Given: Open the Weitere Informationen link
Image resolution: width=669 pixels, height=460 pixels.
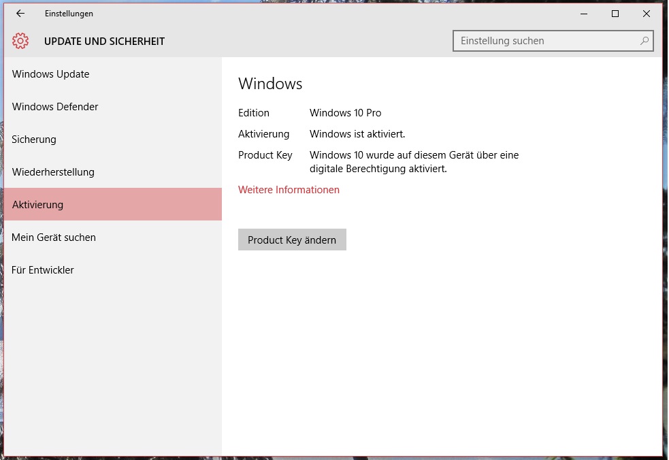Looking at the screenshot, I should (289, 190).
